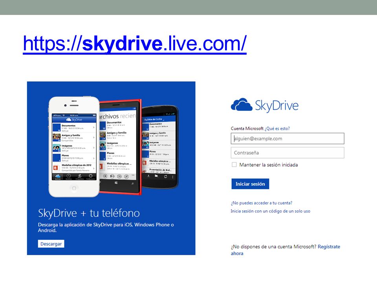The width and height of the screenshot is (377, 283).
Task: Click the search icon on the Windows Phone
Action: tap(132, 184)
